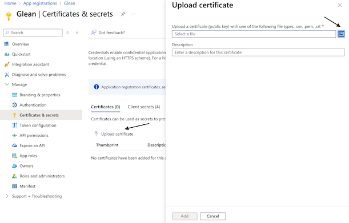Go to Glean breadcrumb link
The image size is (349, 223).
click(70, 3)
